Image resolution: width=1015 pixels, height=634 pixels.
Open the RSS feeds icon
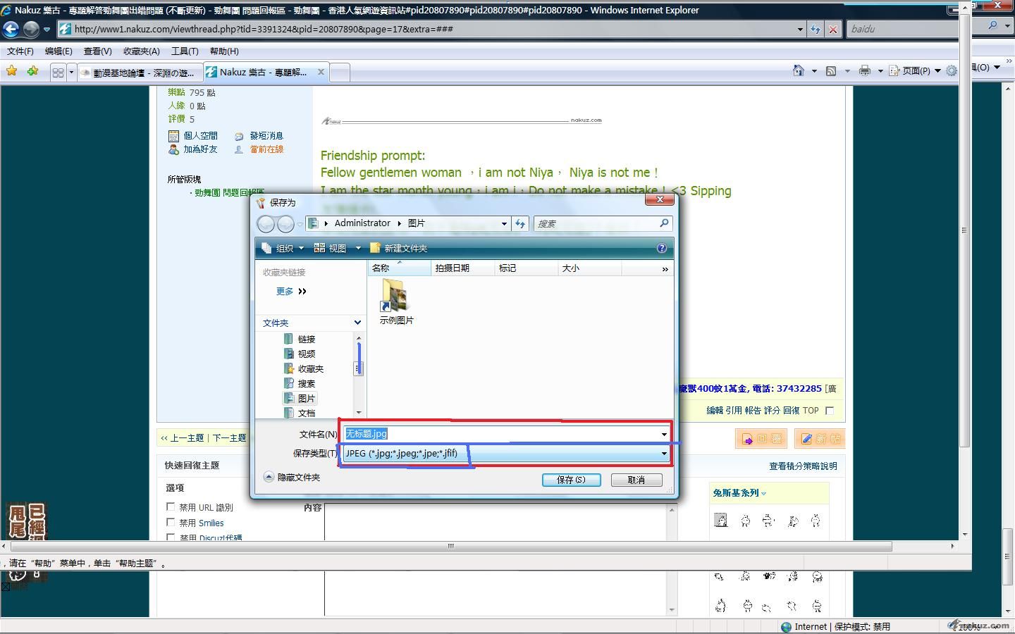pos(831,70)
